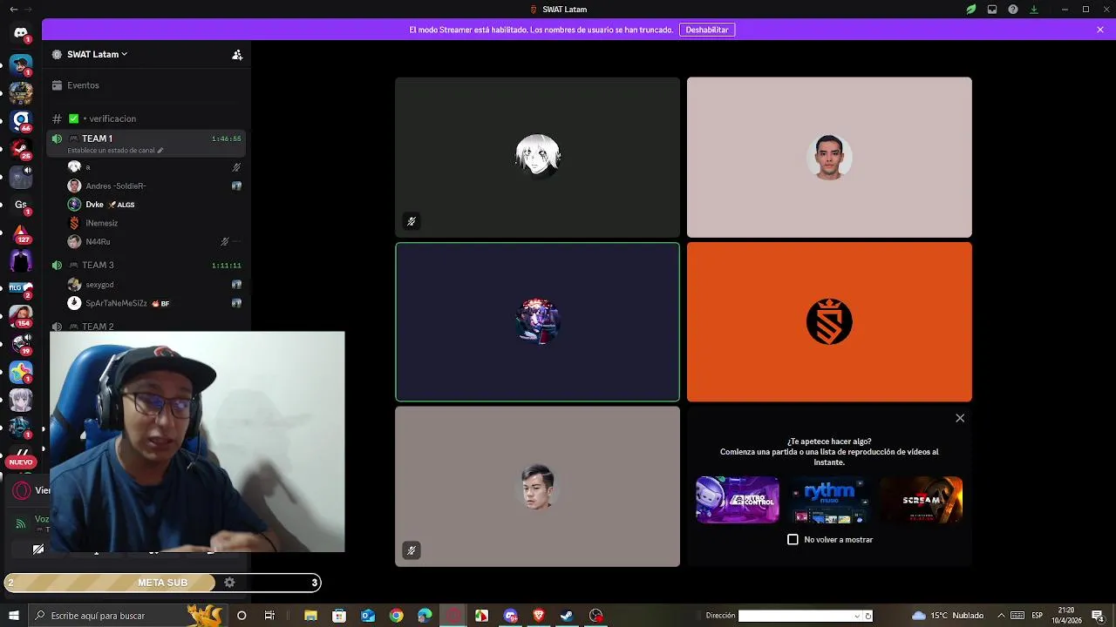This screenshot has height=627, width=1116.
Task: Select the orange shield logo video tile
Action: click(829, 321)
